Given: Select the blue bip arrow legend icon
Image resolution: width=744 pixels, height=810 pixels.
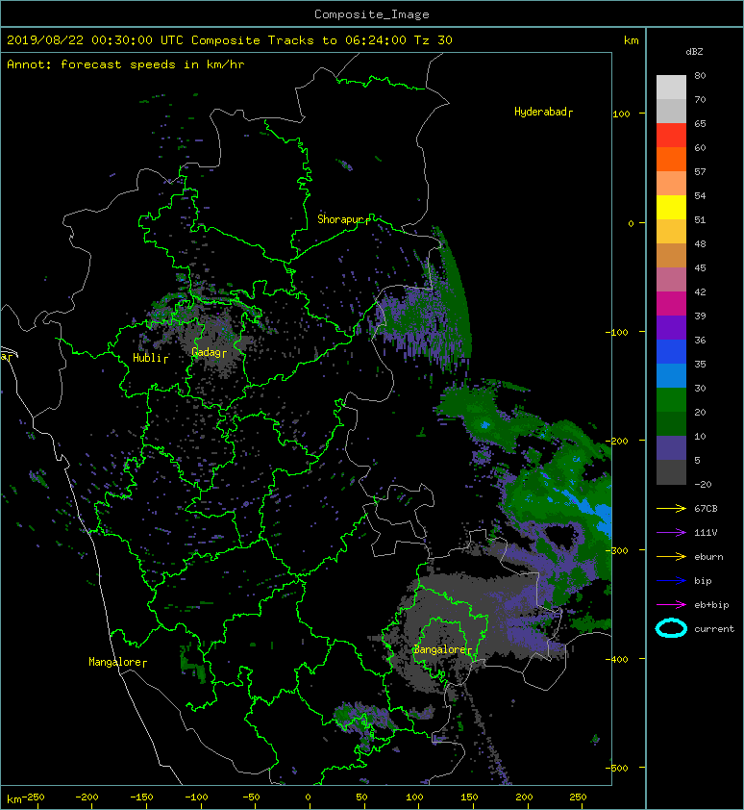Looking at the screenshot, I should [671, 581].
